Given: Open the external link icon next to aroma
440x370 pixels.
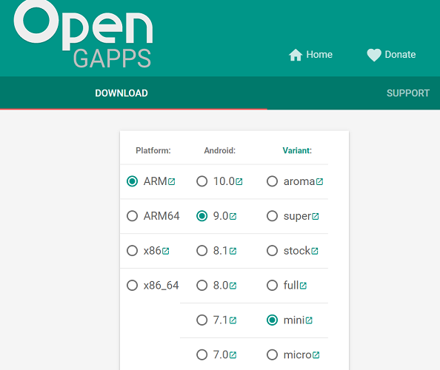Looking at the screenshot, I should coord(319,181).
